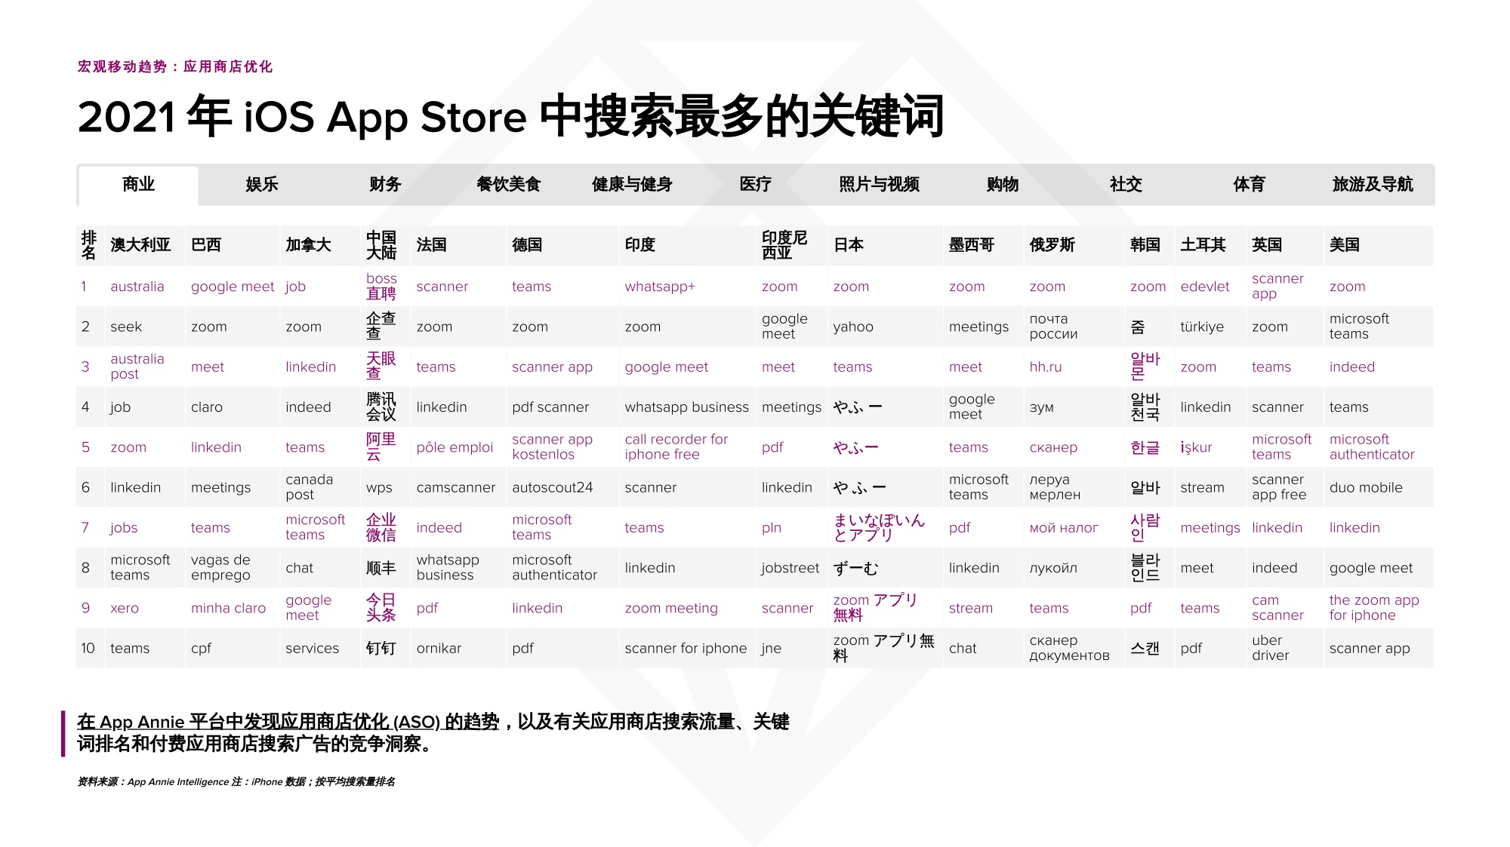Image resolution: width=1510 pixels, height=847 pixels.
Task: Click 'microsoft authenticator' in the 美国 column
Action: click(1371, 447)
